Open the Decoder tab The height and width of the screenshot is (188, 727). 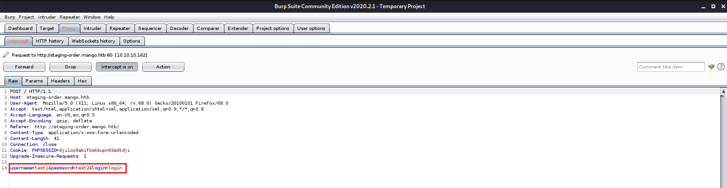click(179, 28)
